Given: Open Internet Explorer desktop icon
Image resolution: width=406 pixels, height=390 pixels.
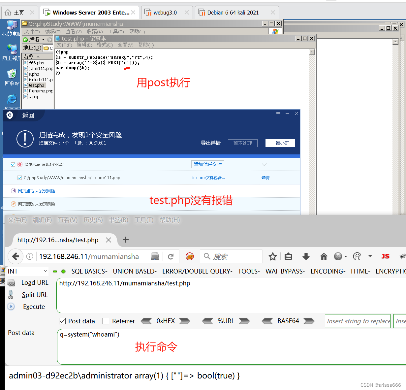Looking at the screenshot, I should pyautogui.click(x=12, y=101).
